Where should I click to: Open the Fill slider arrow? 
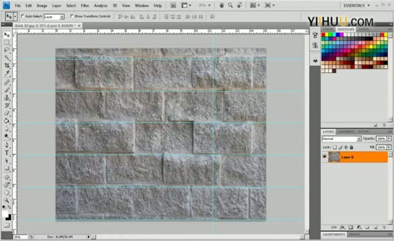click(389, 147)
